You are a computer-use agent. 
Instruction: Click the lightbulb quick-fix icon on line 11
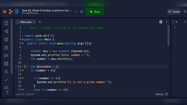25,66
